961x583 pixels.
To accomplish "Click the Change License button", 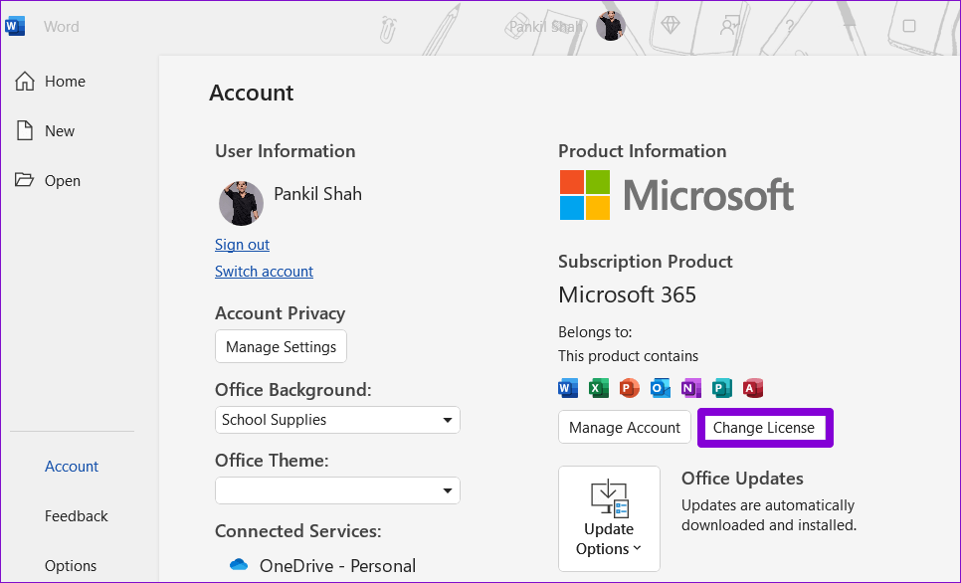I will coord(764,427).
